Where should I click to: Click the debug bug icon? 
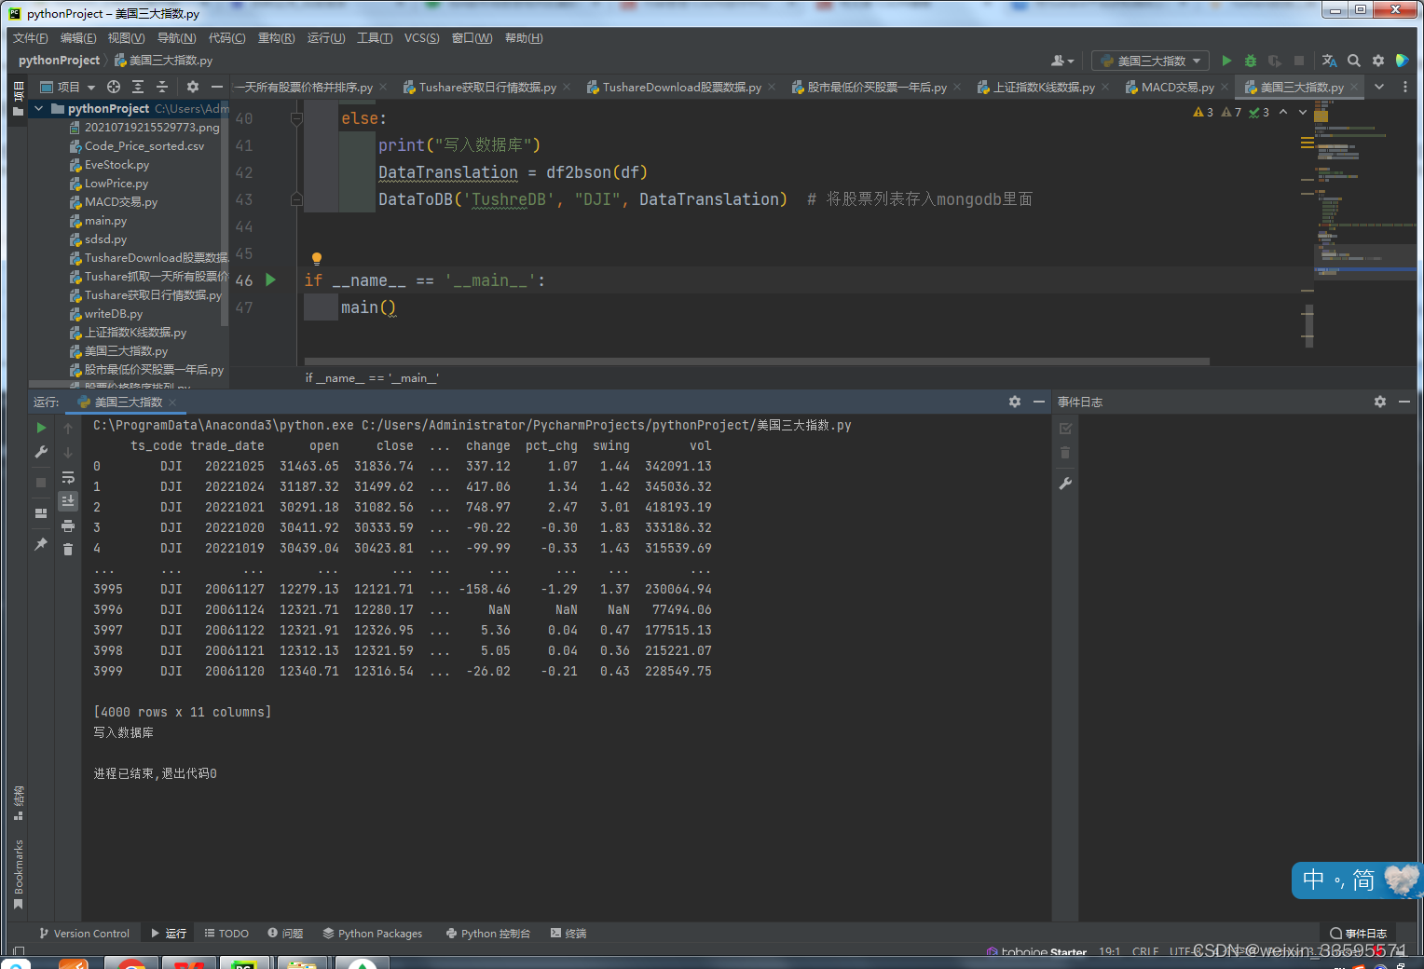pyautogui.click(x=1251, y=61)
